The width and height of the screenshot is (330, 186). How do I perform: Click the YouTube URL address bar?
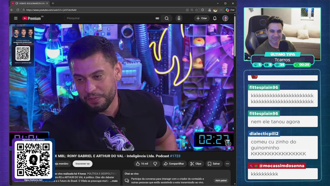click(x=103, y=10)
